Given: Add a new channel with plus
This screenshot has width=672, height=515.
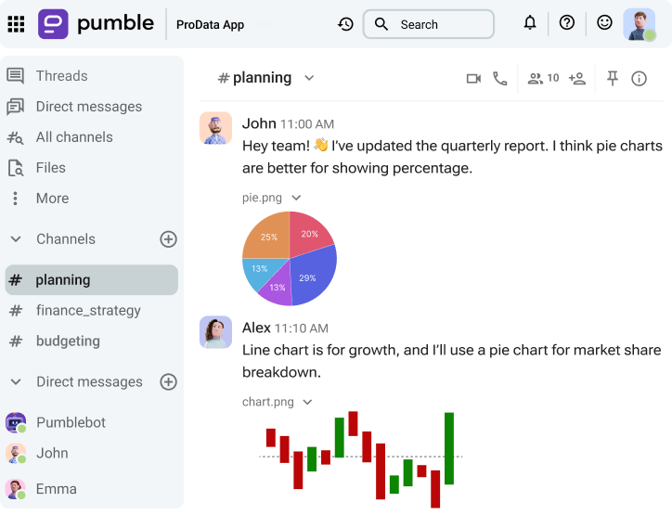Looking at the screenshot, I should pos(168,239).
